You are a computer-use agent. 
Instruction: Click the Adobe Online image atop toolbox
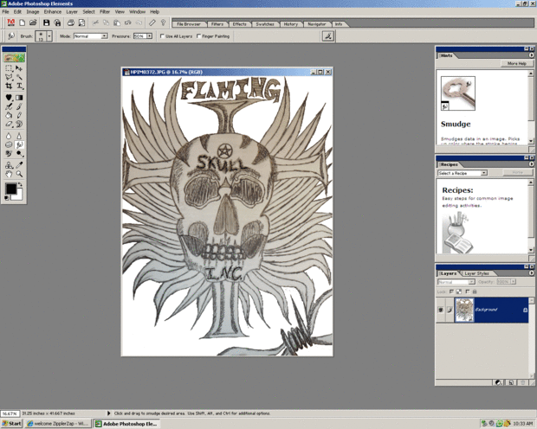coord(14,57)
